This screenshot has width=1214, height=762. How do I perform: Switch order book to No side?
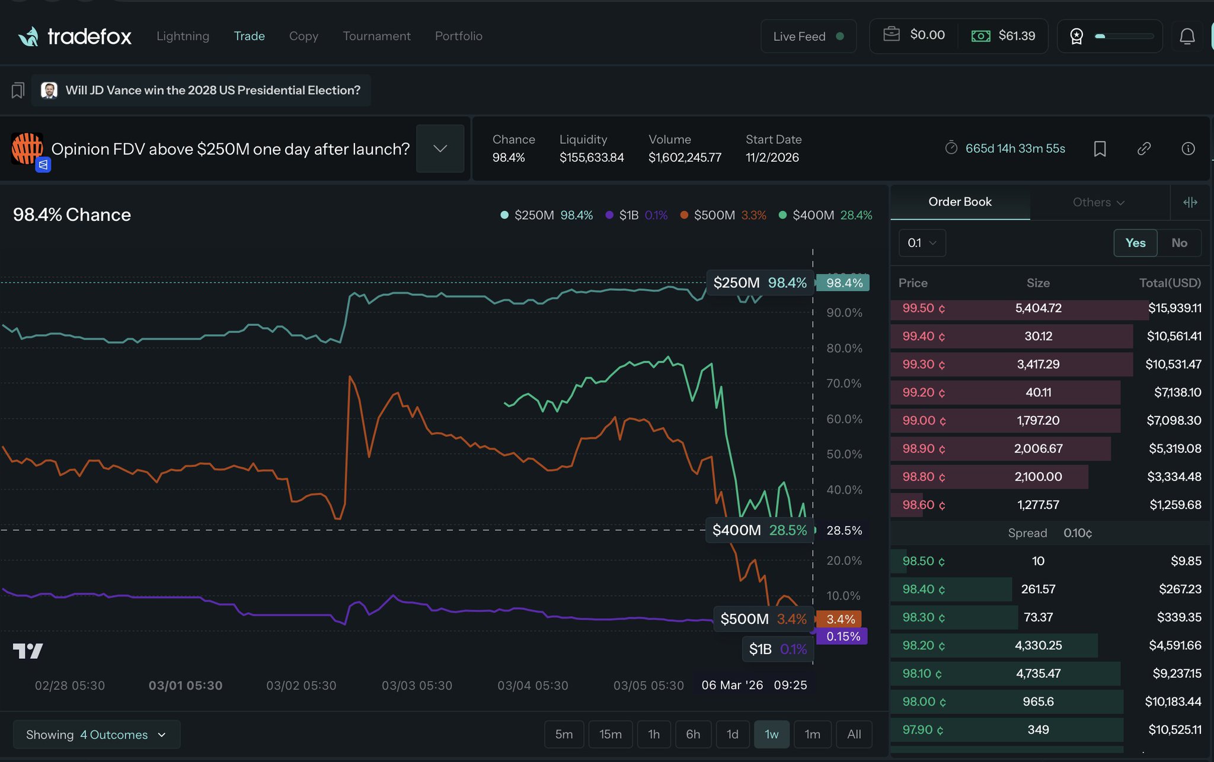(1179, 243)
